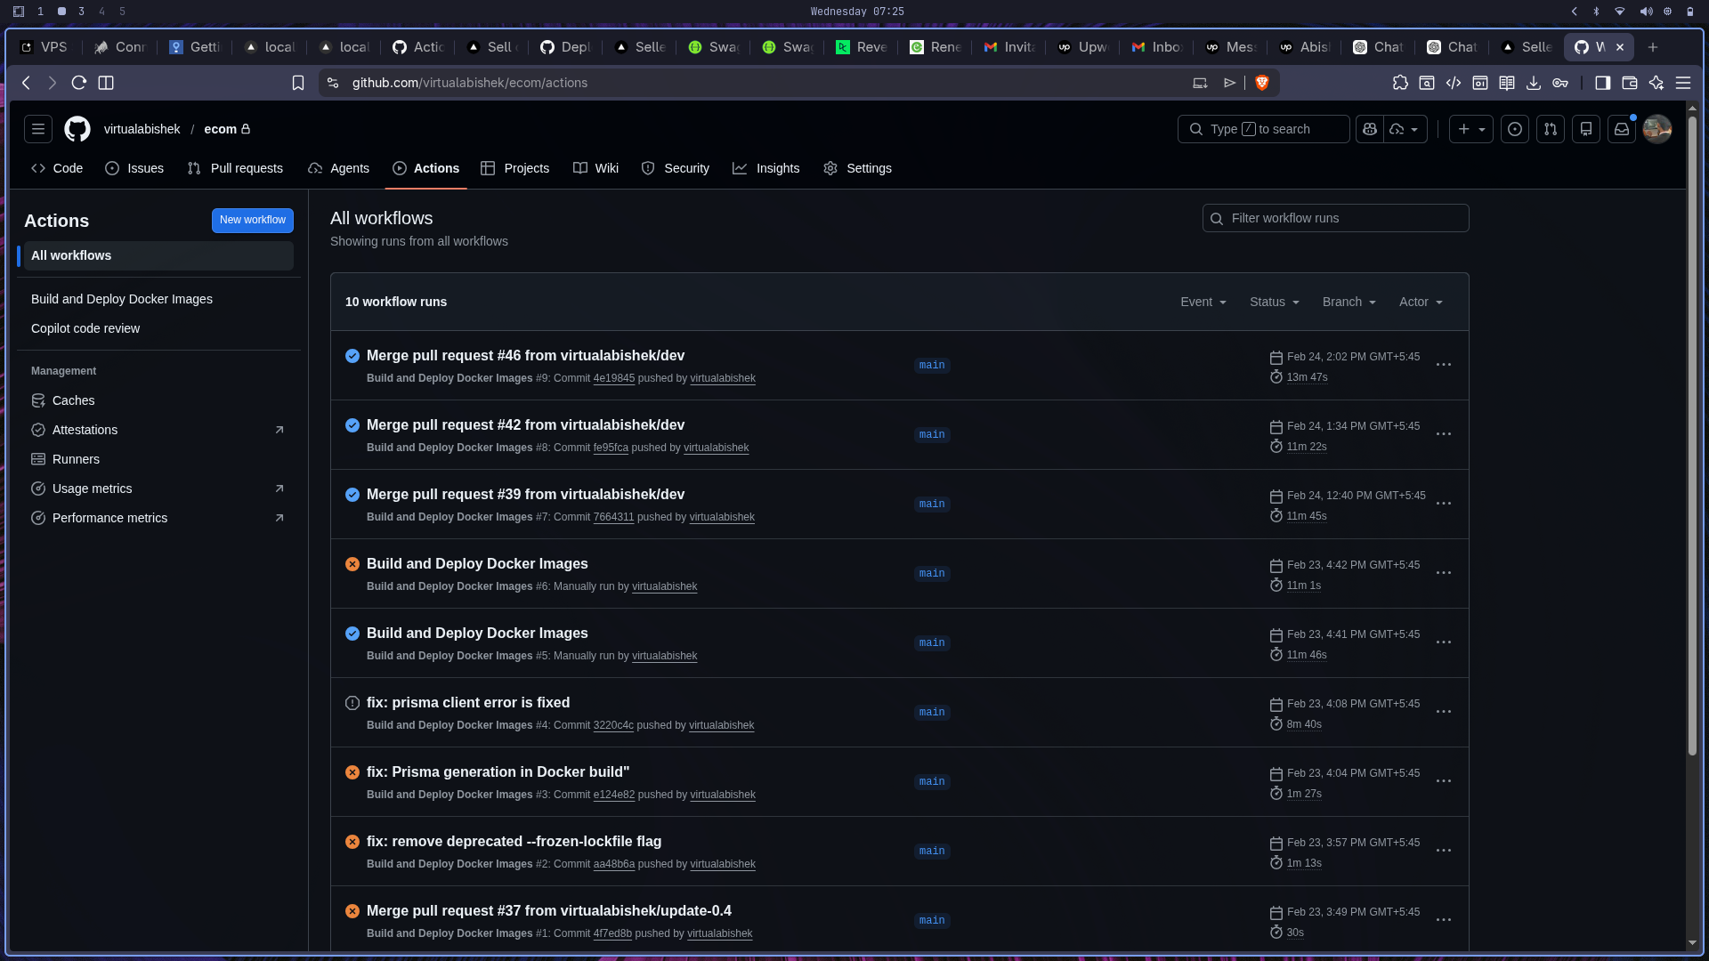This screenshot has width=1709, height=961.
Task: Open the Status filter dropdown
Action: pos(1273,302)
